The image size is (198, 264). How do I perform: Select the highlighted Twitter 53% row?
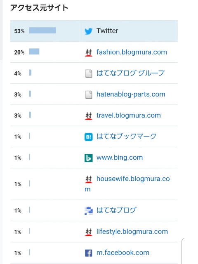(x=94, y=31)
